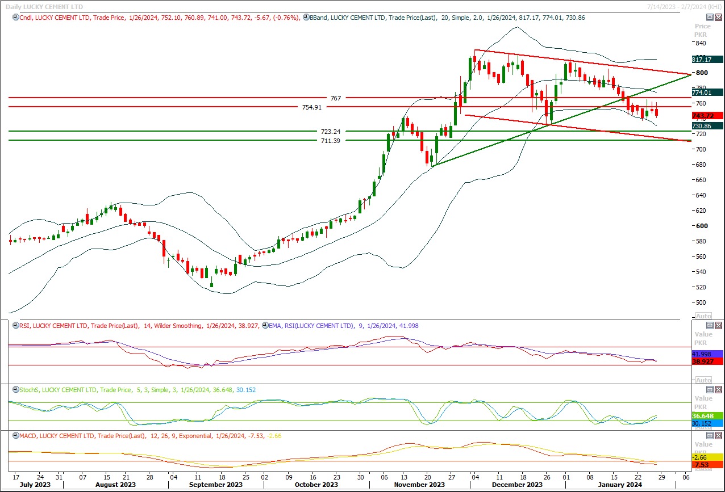The width and height of the screenshot is (725, 492).
Task: Select the Cndl LUCKY CEMENT LTD legend text
Action: coord(159,18)
